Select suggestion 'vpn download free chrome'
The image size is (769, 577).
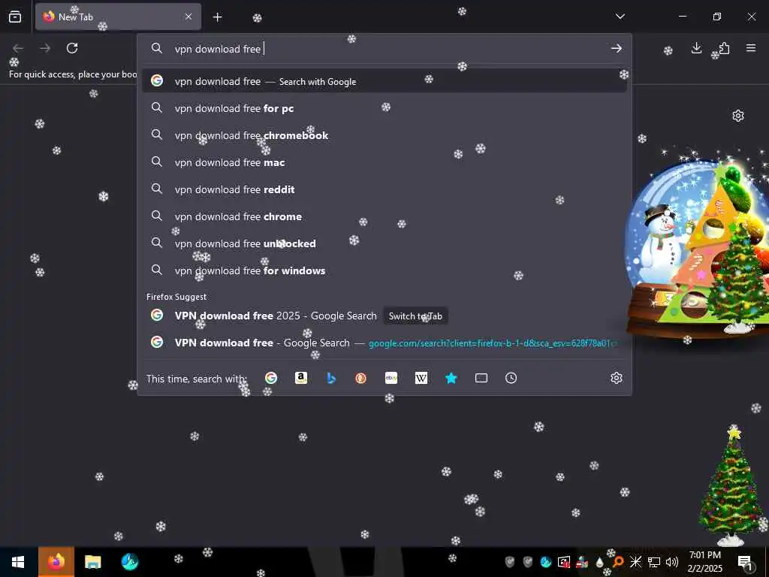click(x=384, y=216)
